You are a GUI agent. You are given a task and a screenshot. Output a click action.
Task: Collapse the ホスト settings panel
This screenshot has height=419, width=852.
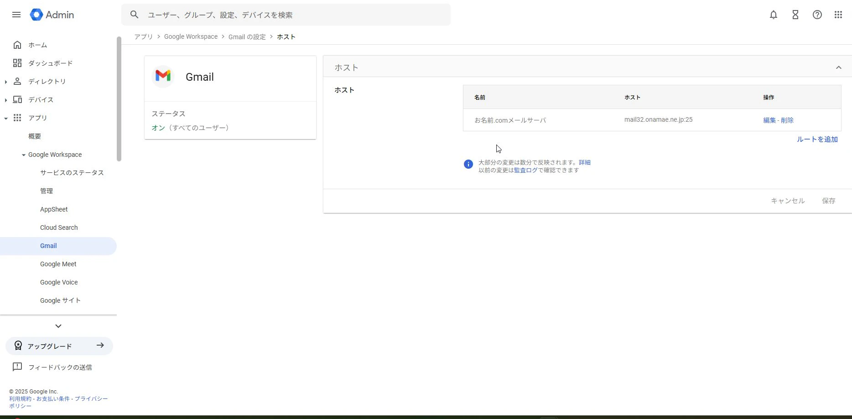click(x=838, y=67)
